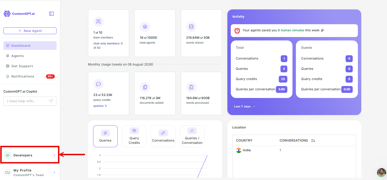This screenshot has height=180, width=387.
Task: Click the Copilot send paper-plane icon
Action: (x=51, y=101)
